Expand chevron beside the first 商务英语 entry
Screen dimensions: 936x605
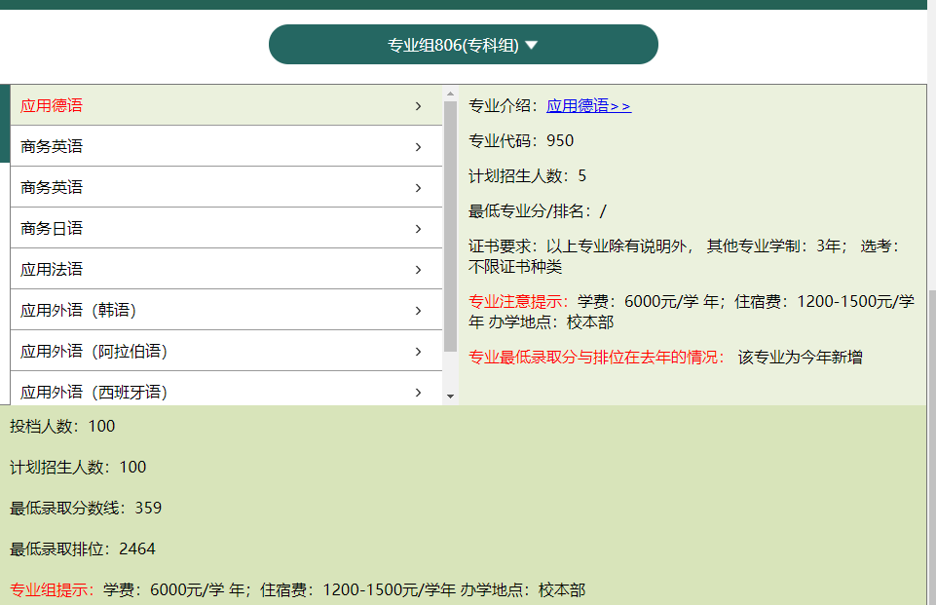point(417,146)
